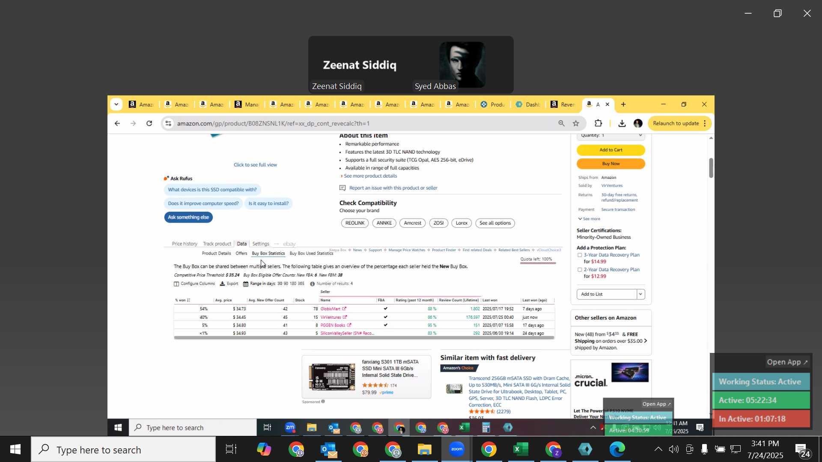Check the 3-Year Data Recovery Plan box
Screen dimensions: 822x462
click(580, 255)
